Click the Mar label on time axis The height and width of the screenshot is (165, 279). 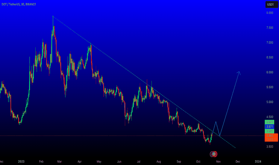pyautogui.click(x=60, y=161)
